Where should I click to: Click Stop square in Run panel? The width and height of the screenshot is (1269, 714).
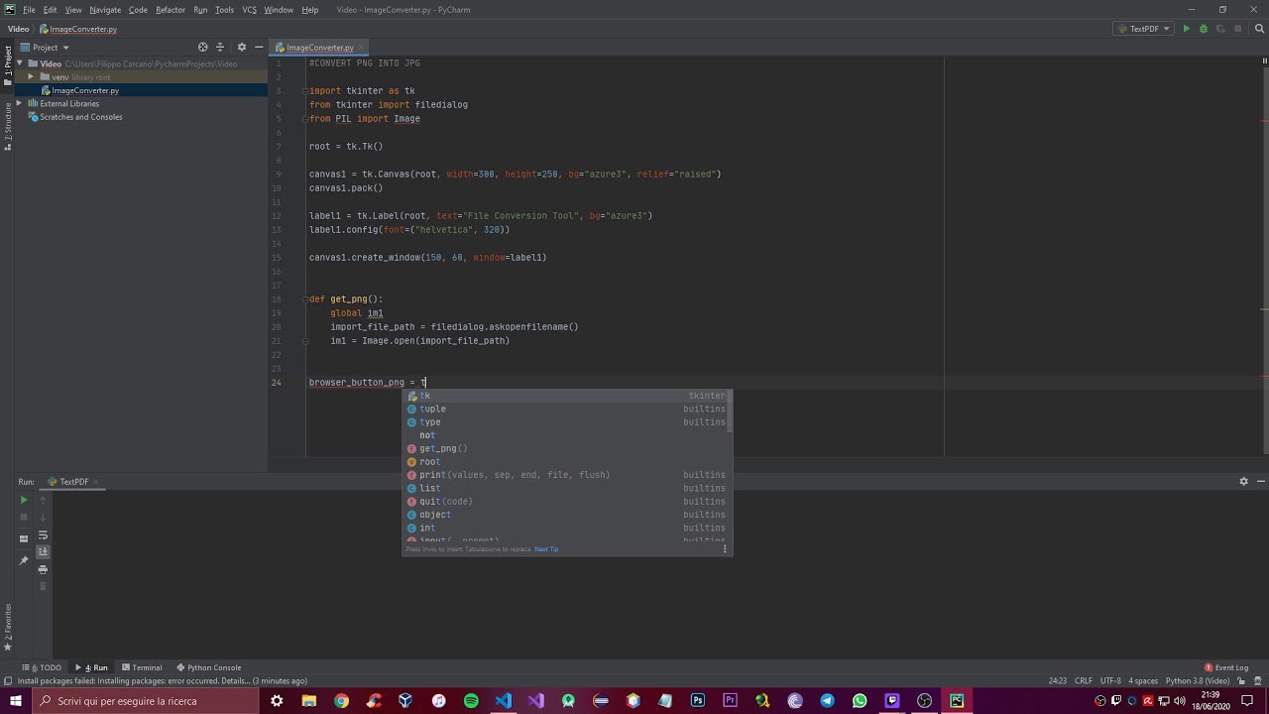point(24,518)
